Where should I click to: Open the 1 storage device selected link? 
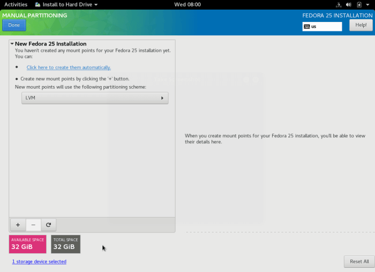(39, 261)
